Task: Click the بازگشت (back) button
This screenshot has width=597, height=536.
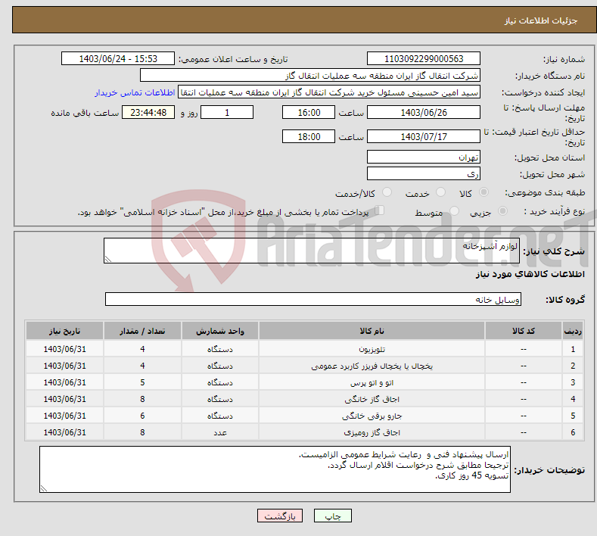Action: pos(280,516)
